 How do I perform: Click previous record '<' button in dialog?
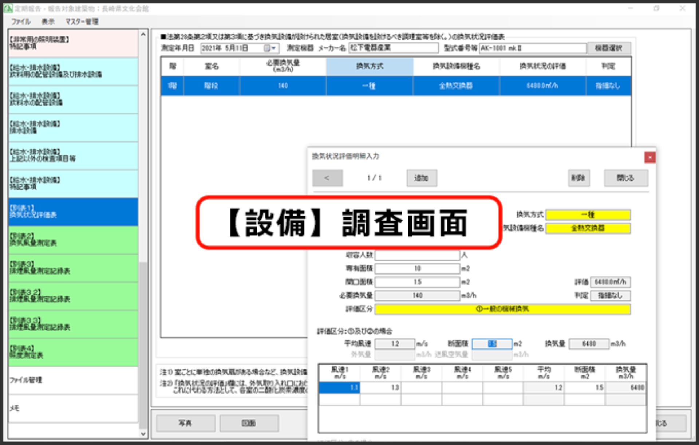click(x=327, y=178)
